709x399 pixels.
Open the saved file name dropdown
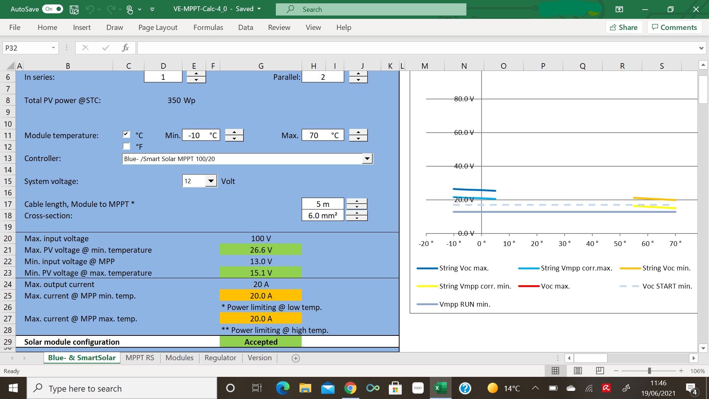(259, 9)
